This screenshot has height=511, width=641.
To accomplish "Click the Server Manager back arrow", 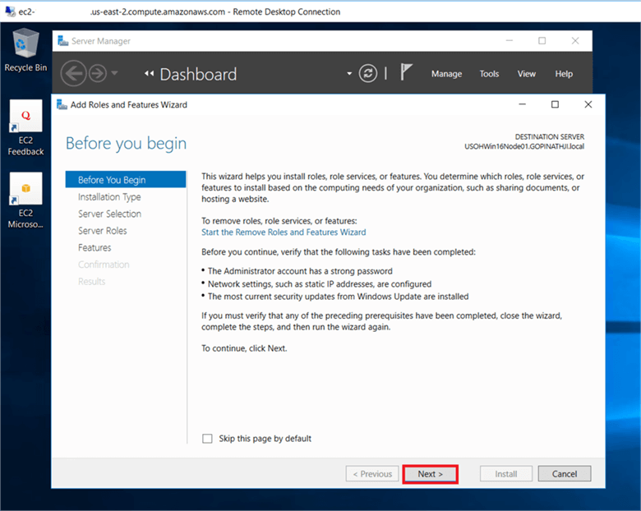I will click(74, 74).
